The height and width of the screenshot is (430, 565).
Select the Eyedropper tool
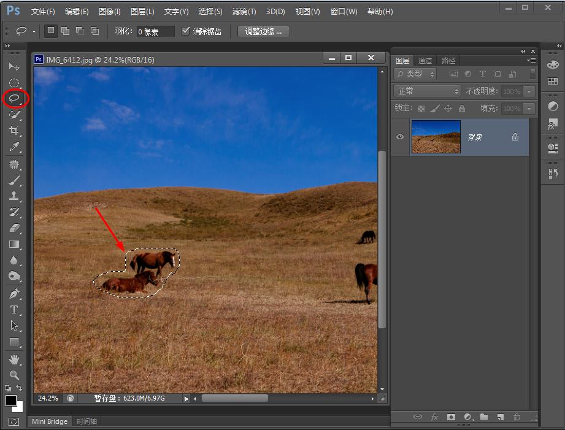coord(15,147)
